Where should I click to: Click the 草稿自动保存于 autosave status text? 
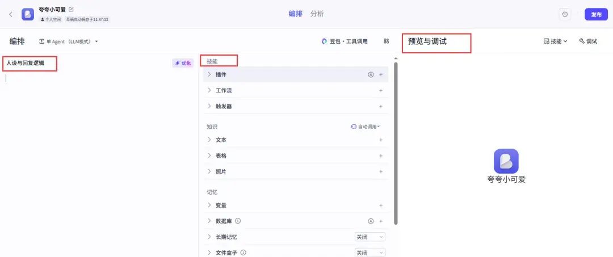pos(87,19)
